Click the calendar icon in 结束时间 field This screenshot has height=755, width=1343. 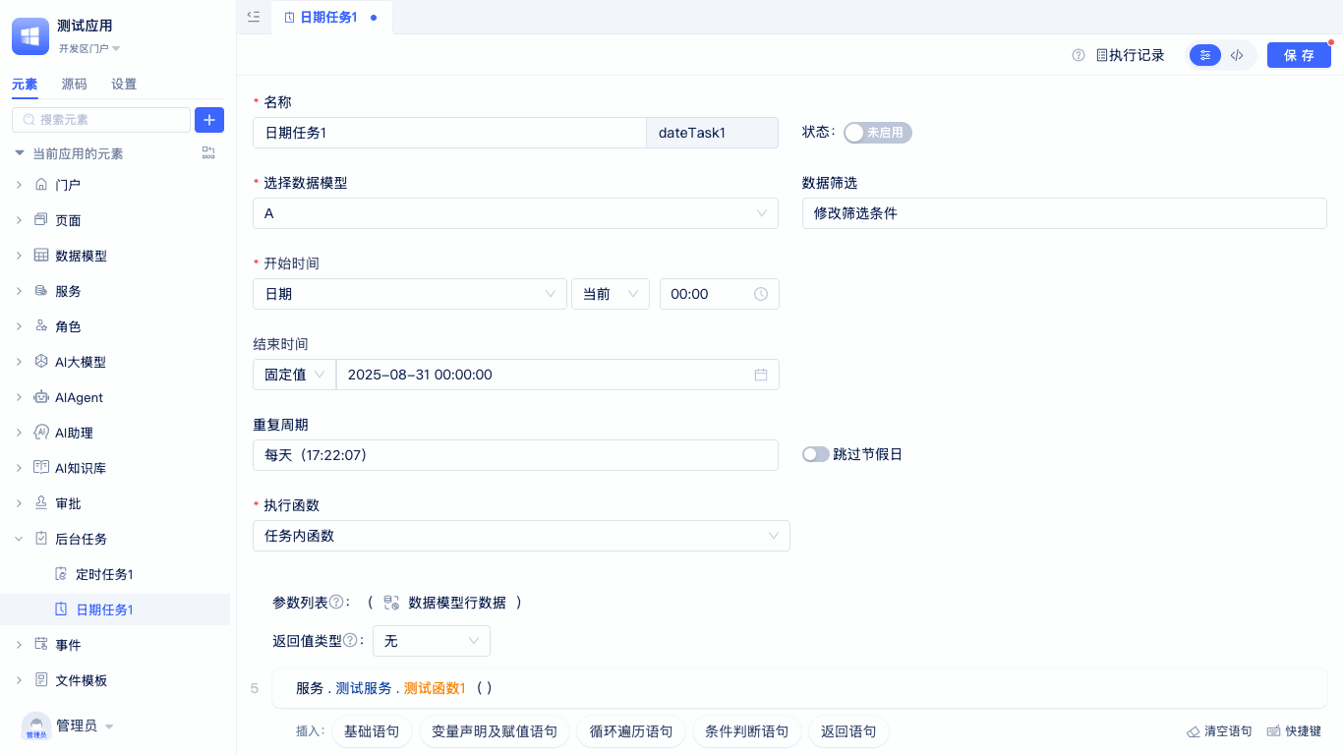[x=761, y=375]
